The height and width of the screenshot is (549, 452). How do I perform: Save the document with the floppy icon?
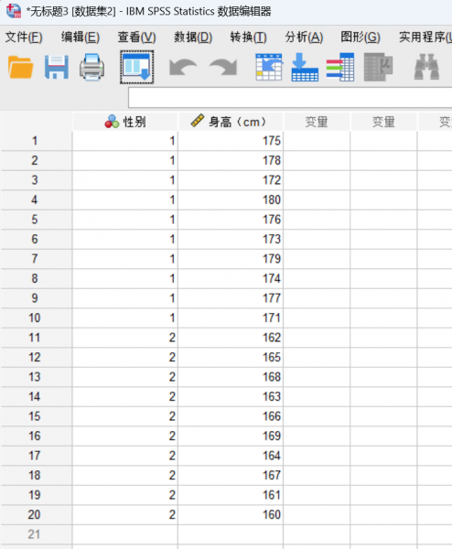(x=57, y=67)
